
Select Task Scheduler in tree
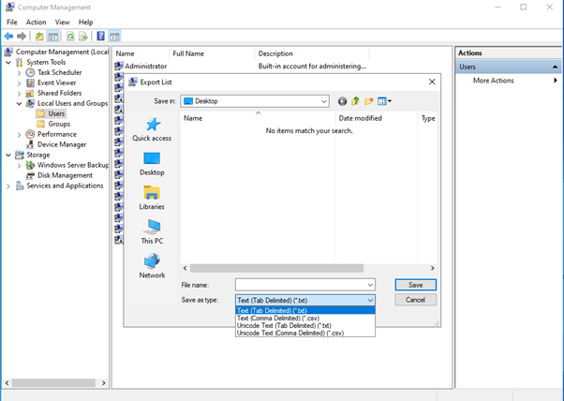click(59, 72)
